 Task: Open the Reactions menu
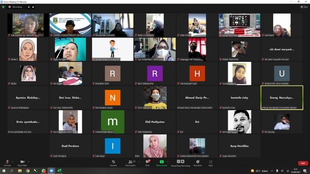(x=198, y=162)
